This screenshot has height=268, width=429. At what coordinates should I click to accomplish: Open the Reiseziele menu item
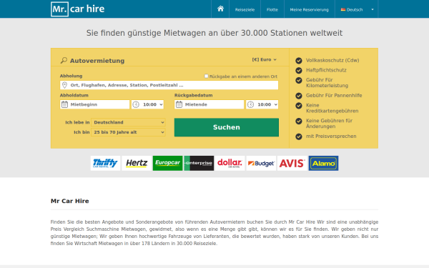point(245,9)
